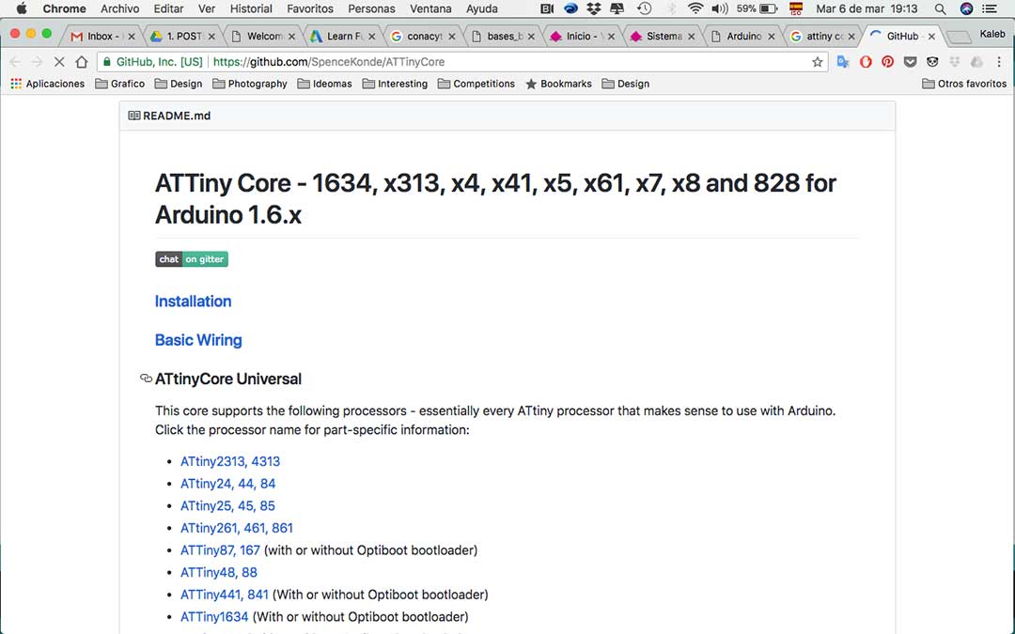Follow the Installation link

pyautogui.click(x=193, y=302)
